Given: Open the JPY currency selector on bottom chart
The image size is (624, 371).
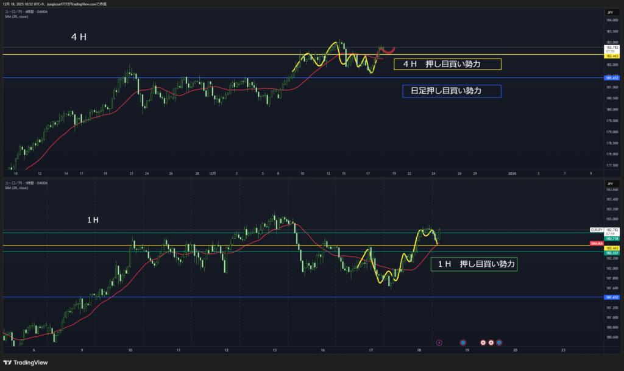Looking at the screenshot, I should [609, 183].
